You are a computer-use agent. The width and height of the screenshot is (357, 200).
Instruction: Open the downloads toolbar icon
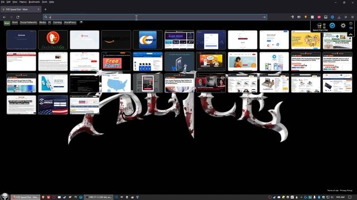click(339, 17)
